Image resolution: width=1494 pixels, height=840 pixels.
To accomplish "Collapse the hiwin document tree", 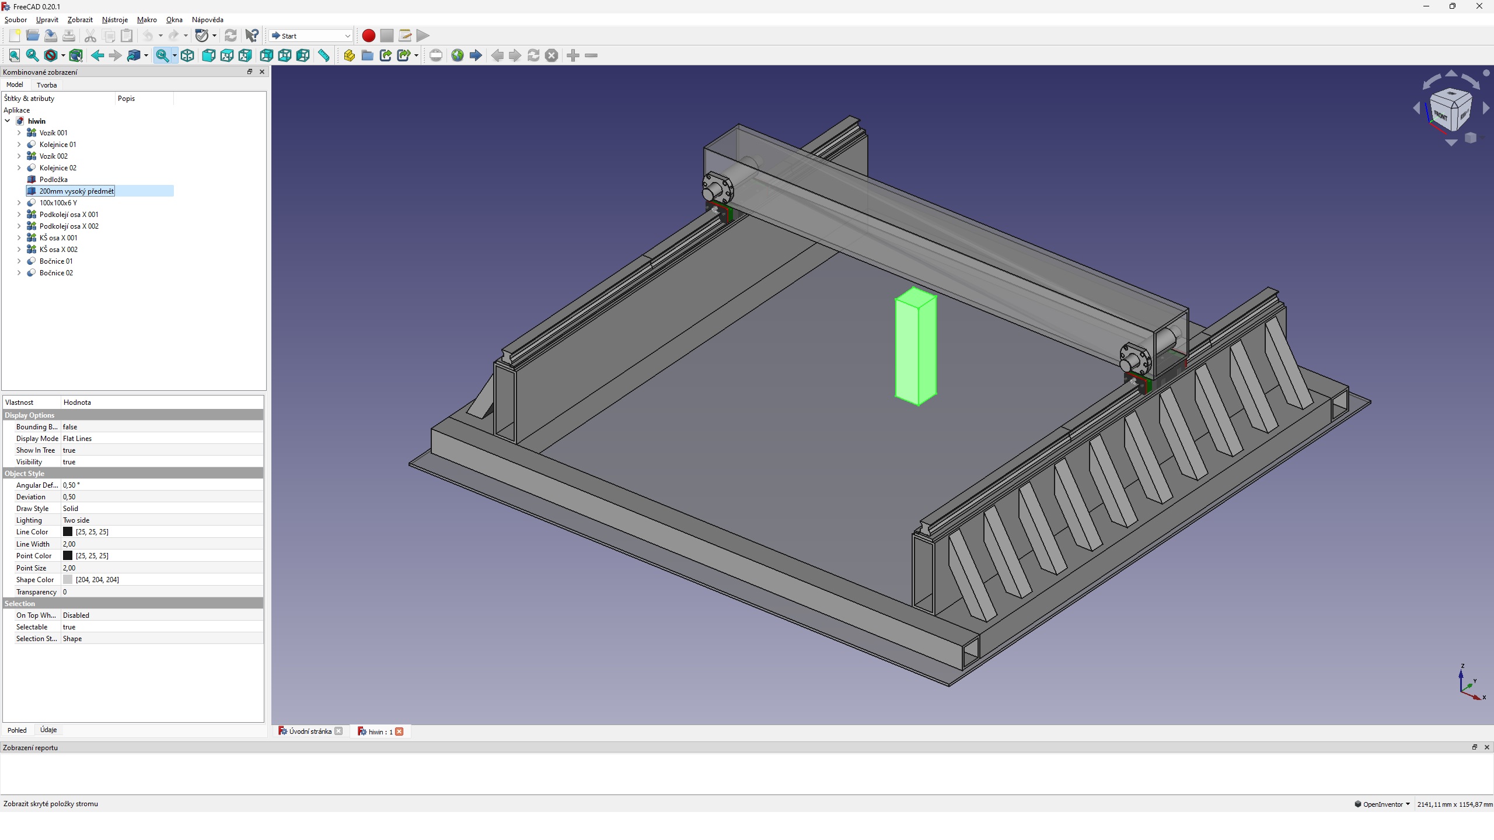I will [8, 121].
